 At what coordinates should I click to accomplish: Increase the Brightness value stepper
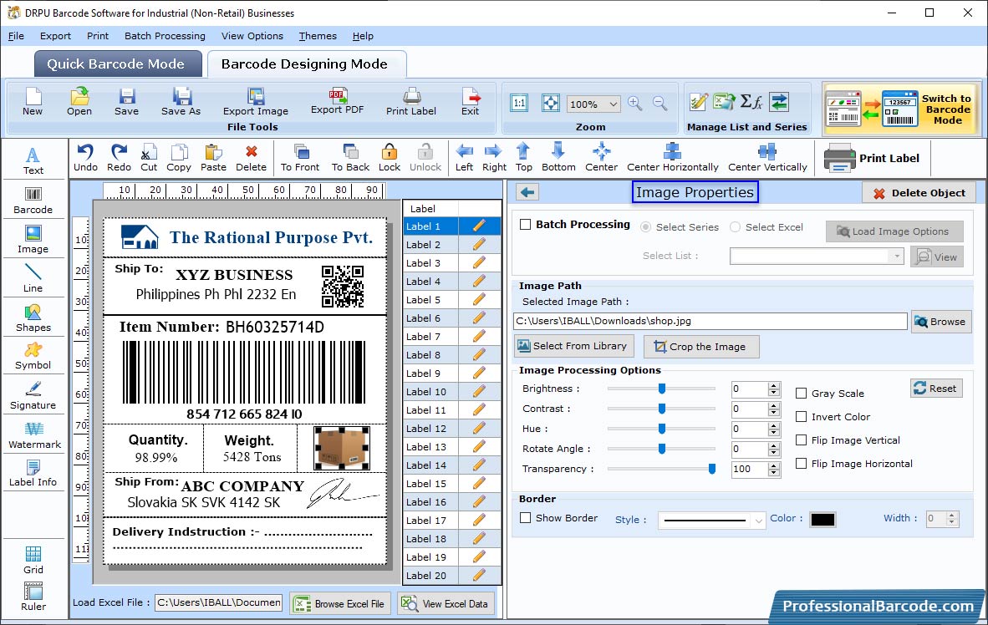pyautogui.click(x=774, y=385)
